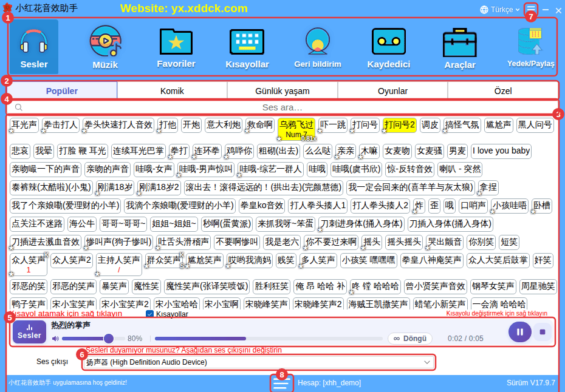Viewport: 565px width, 392px height.
Task: Click the search magnifier icon
Action: [19, 107]
